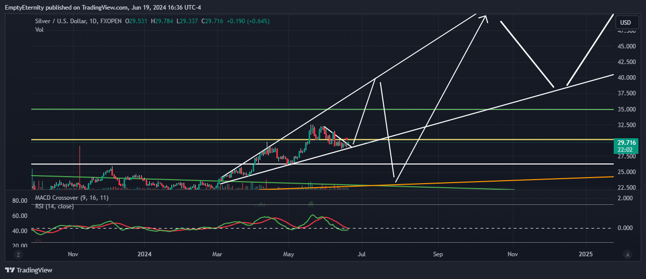Select the green horizontal line at 35.000
The width and height of the screenshot is (646, 279).
(323, 109)
